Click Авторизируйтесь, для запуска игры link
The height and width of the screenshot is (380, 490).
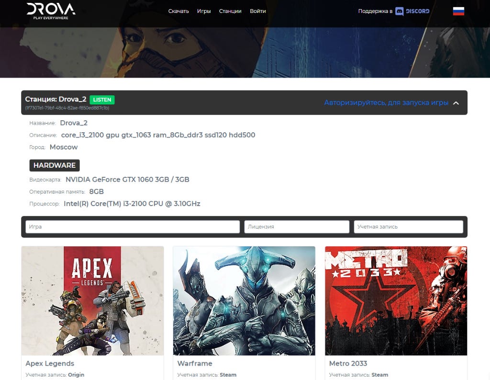386,103
